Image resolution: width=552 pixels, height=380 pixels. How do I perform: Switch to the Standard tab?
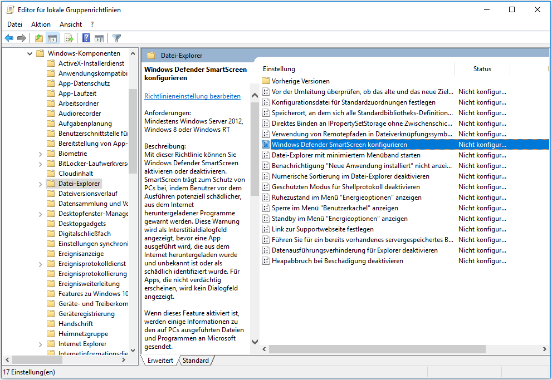coord(196,361)
